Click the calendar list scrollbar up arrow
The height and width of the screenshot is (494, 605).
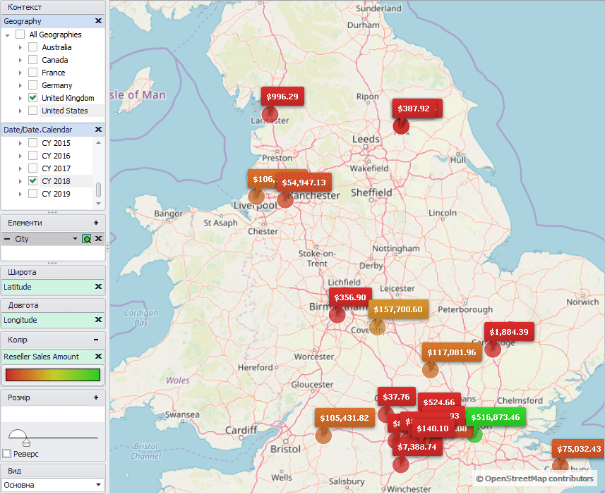click(x=98, y=142)
